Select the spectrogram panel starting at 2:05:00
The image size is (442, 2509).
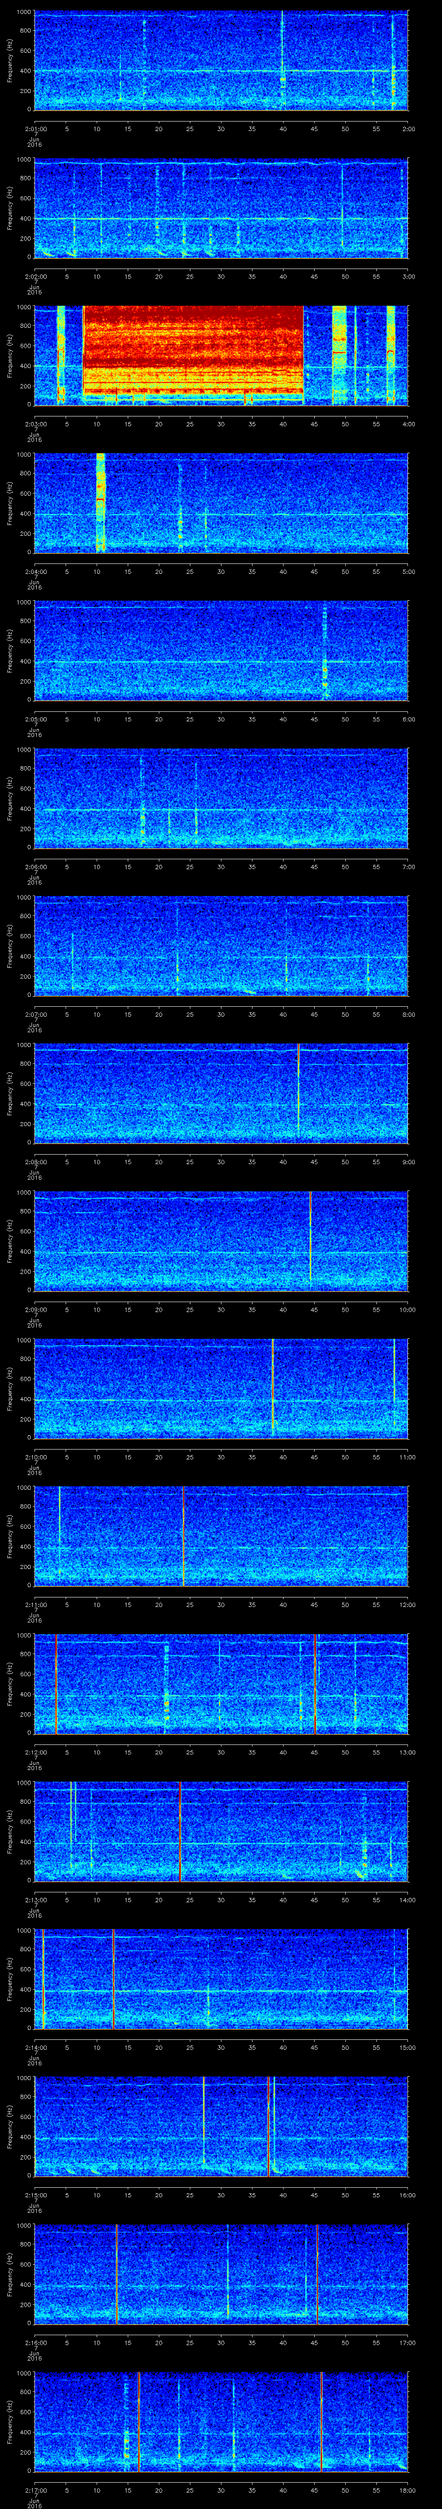221,651
